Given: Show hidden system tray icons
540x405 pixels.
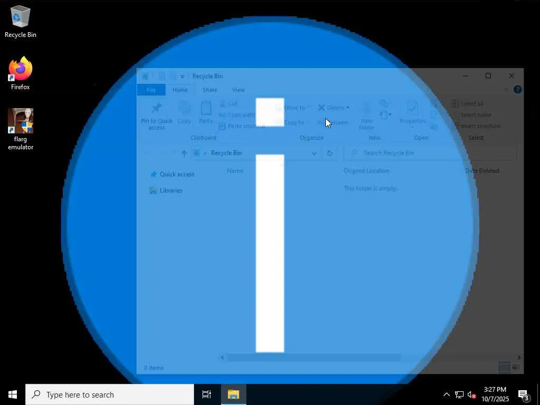Looking at the screenshot, I should click(446, 394).
